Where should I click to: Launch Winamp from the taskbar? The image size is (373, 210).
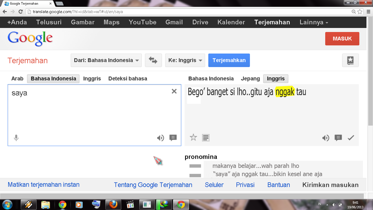[x=29, y=204]
